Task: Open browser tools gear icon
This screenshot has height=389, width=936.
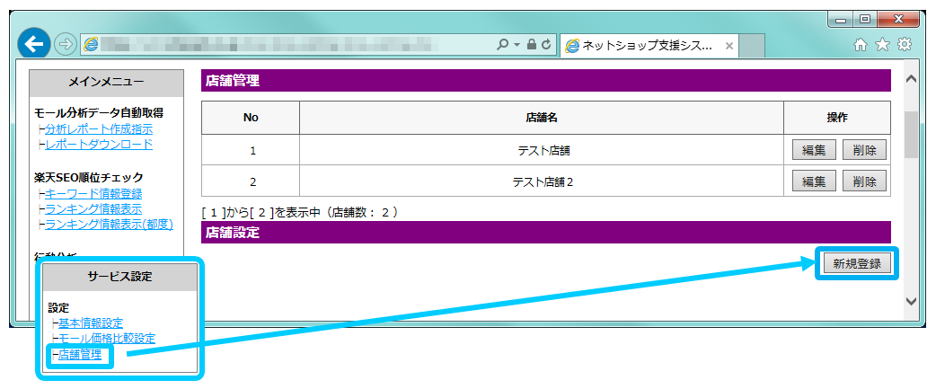Action: pyautogui.click(x=905, y=45)
